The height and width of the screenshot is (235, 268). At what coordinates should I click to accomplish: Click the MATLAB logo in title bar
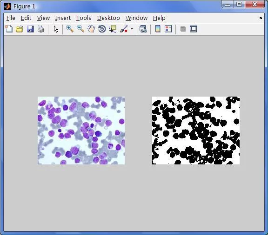[x=7, y=7]
